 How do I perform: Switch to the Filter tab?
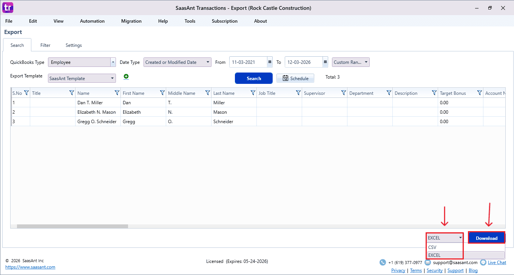click(x=45, y=45)
